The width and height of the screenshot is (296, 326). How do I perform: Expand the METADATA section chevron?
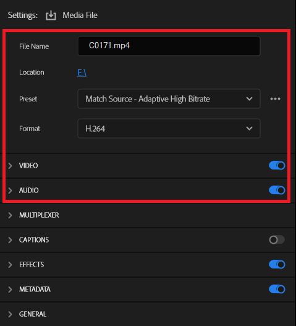tap(10, 290)
